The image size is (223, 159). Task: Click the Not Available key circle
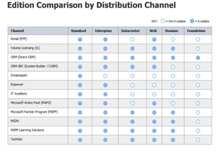163,21
